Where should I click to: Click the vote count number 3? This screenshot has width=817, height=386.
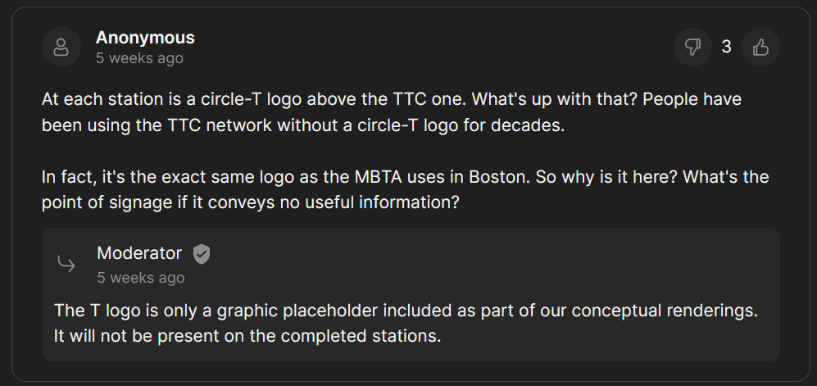point(726,48)
